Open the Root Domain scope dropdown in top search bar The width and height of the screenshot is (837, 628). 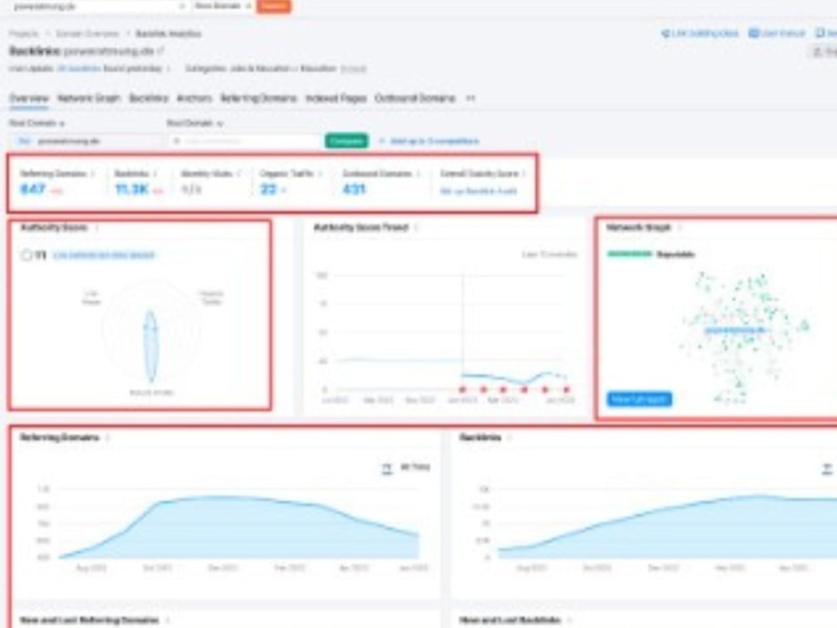click(x=223, y=6)
